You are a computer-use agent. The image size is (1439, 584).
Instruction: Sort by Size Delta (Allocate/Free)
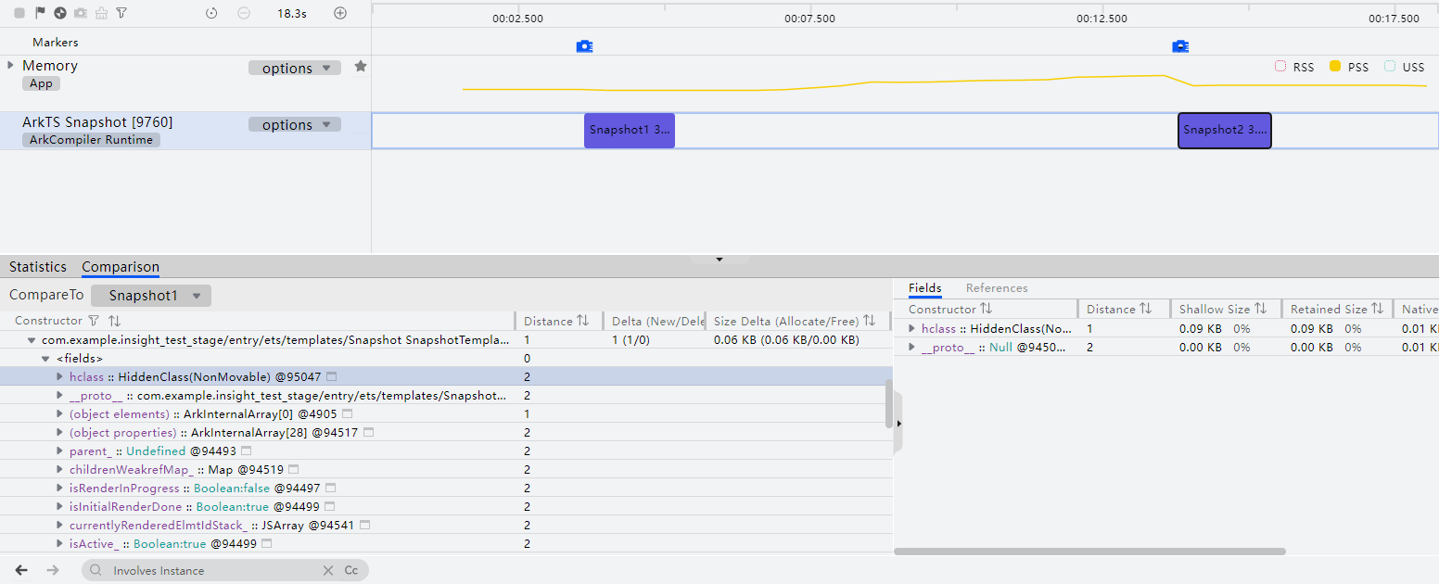tap(870, 321)
